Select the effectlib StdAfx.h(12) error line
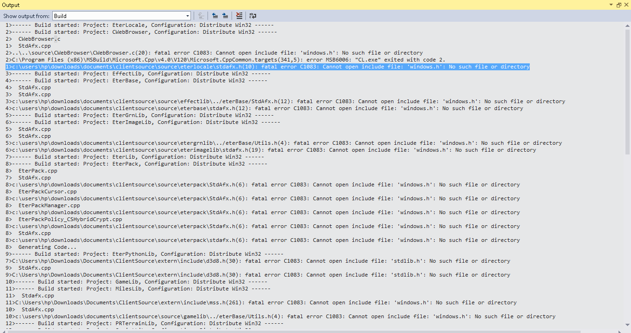Screen dimensions: 631x333 pyautogui.click(x=285, y=101)
